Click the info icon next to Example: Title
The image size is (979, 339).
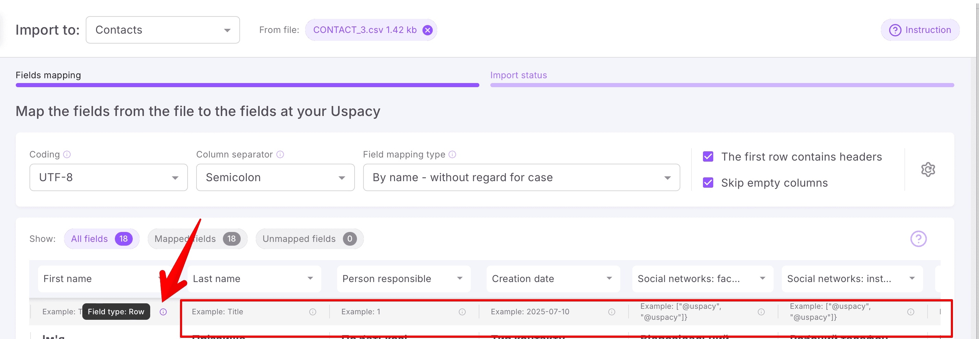[x=312, y=312]
